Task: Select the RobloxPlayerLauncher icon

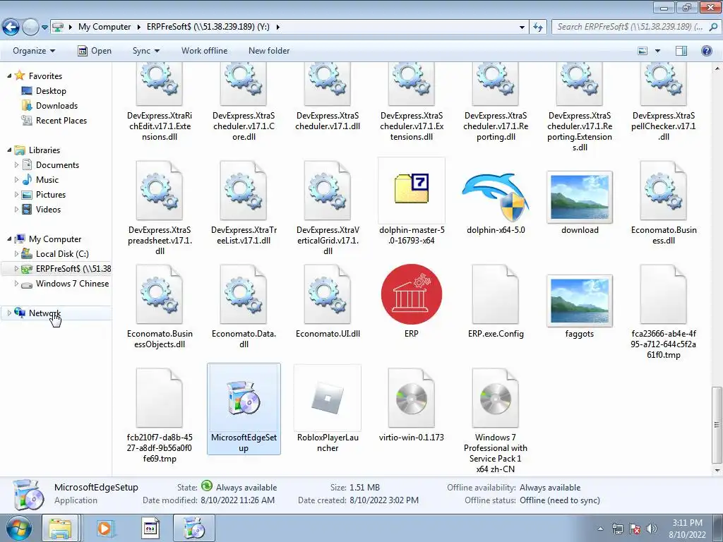Action: click(328, 398)
